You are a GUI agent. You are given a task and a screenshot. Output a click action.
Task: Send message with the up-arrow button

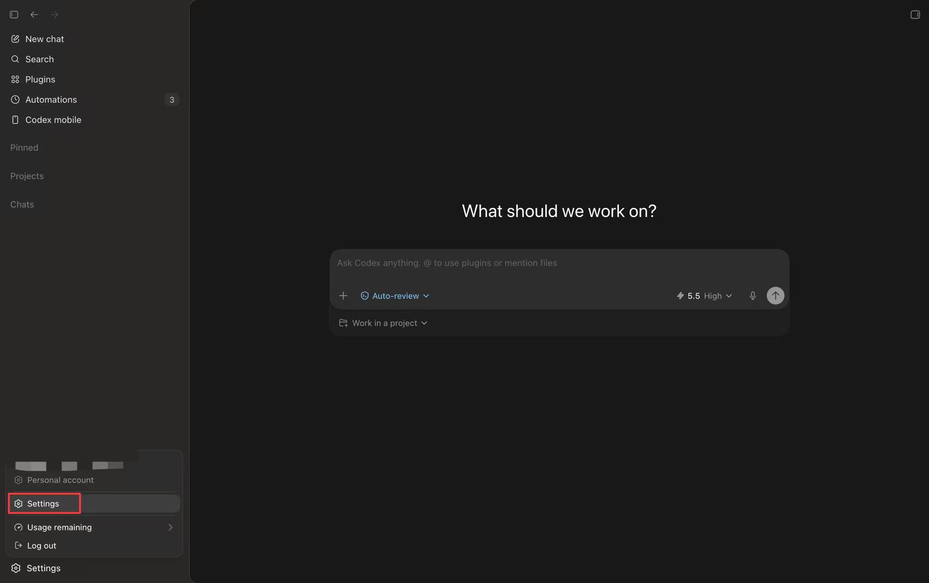pos(775,295)
